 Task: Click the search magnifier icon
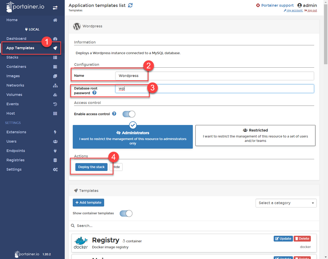pos(73,226)
